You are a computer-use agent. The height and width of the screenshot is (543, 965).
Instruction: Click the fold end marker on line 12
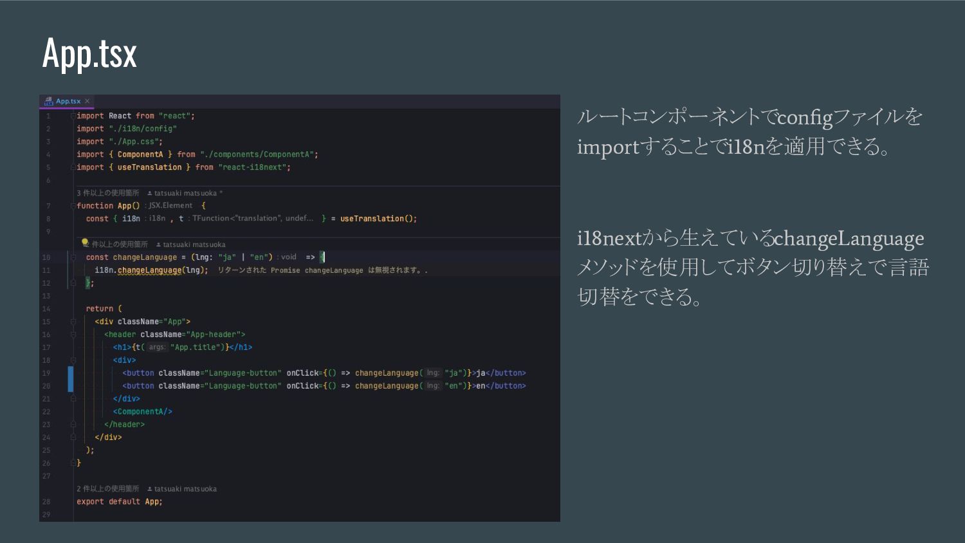[x=73, y=283]
